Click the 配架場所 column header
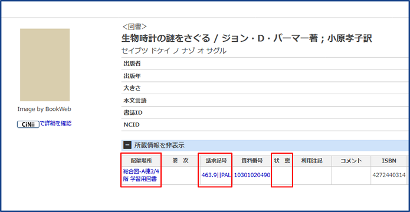Viewport: 410px width, 212px height. 141,161
